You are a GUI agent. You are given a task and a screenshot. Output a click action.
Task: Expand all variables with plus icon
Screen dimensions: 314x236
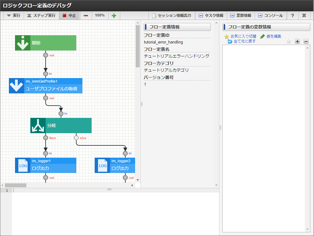tap(297, 41)
